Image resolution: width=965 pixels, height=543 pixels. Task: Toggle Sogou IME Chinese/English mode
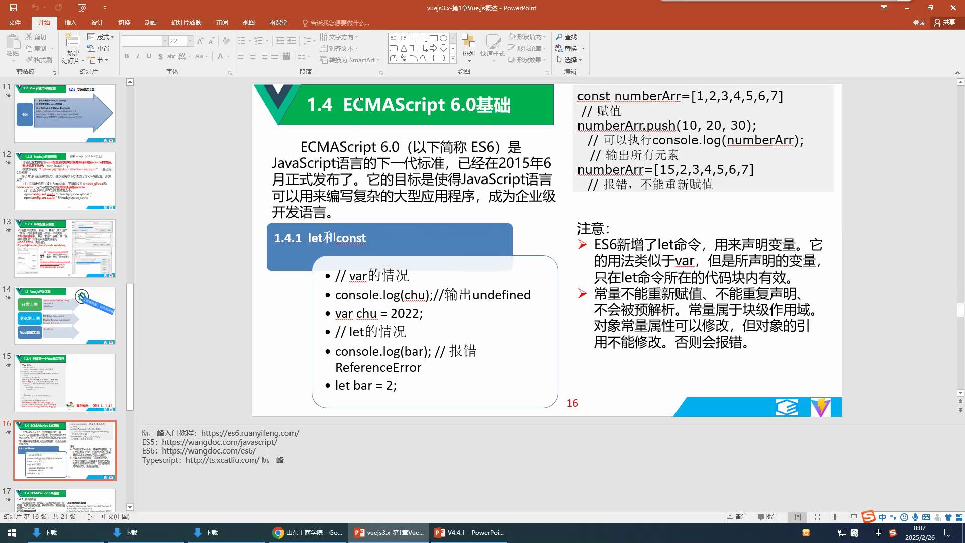tap(882, 517)
